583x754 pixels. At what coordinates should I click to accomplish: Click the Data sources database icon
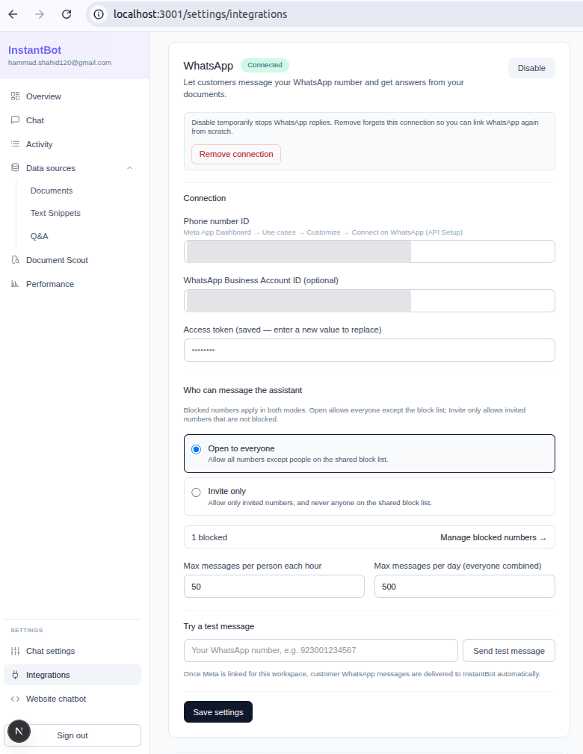16,168
